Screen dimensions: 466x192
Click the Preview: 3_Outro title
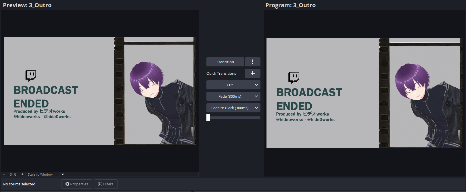click(x=27, y=5)
